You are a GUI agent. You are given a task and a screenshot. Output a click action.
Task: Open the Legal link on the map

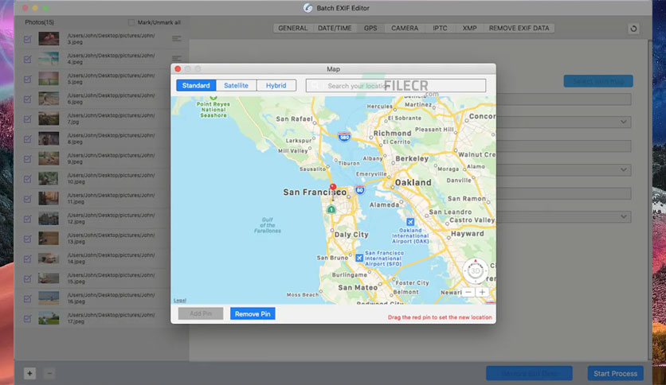coord(180,300)
